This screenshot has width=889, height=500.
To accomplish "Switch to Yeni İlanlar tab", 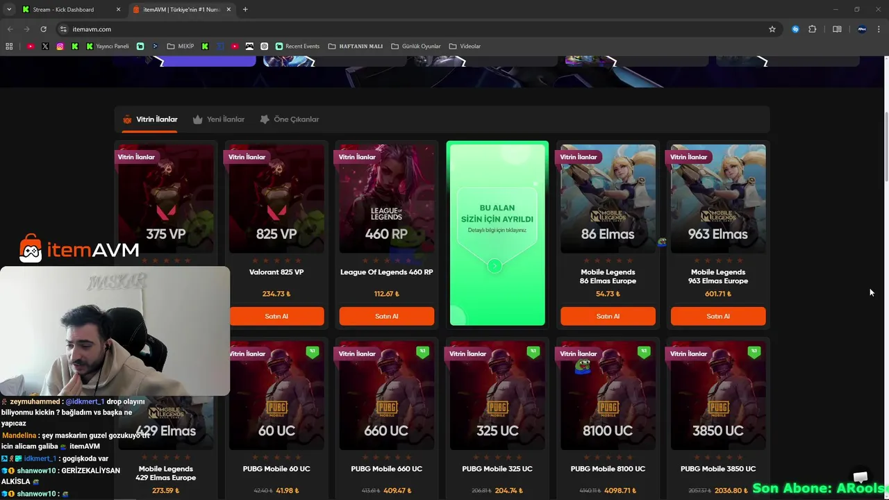I will point(219,119).
